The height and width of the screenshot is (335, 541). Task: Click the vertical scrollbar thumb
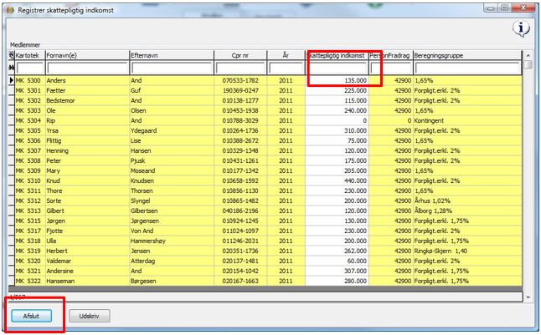[528, 64]
